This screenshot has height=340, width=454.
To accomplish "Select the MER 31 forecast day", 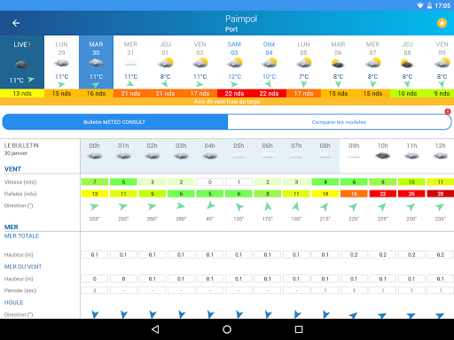I will pyautogui.click(x=130, y=62).
